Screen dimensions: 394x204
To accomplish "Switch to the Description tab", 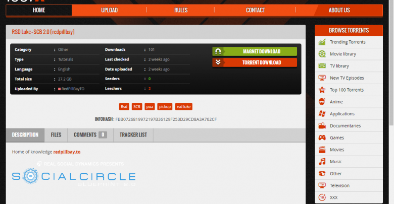I will click(x=25, y=135).
